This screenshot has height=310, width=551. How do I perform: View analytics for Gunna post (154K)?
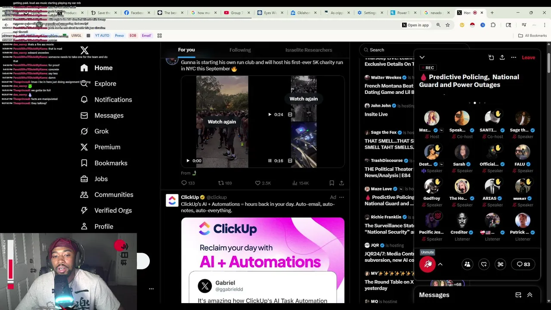(x=300, y=183)
